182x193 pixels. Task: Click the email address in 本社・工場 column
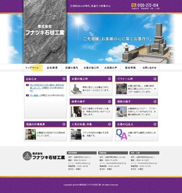click(147, 163)
